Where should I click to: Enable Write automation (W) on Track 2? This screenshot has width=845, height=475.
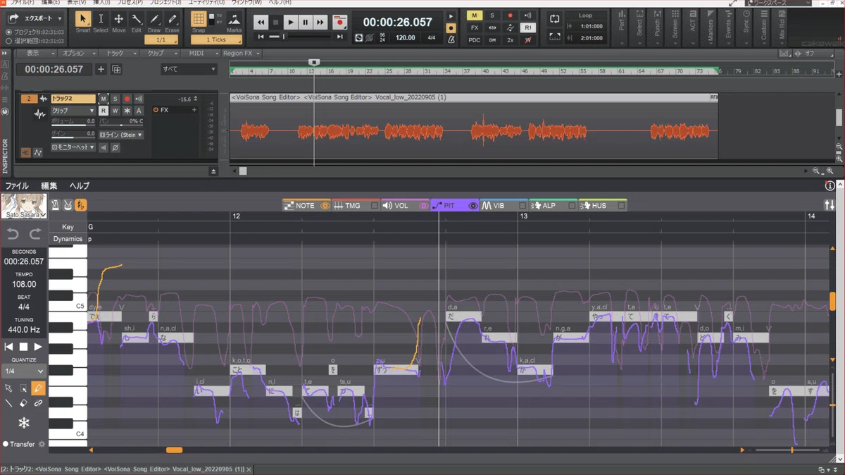pyautogui.click(x=115, y=111)
